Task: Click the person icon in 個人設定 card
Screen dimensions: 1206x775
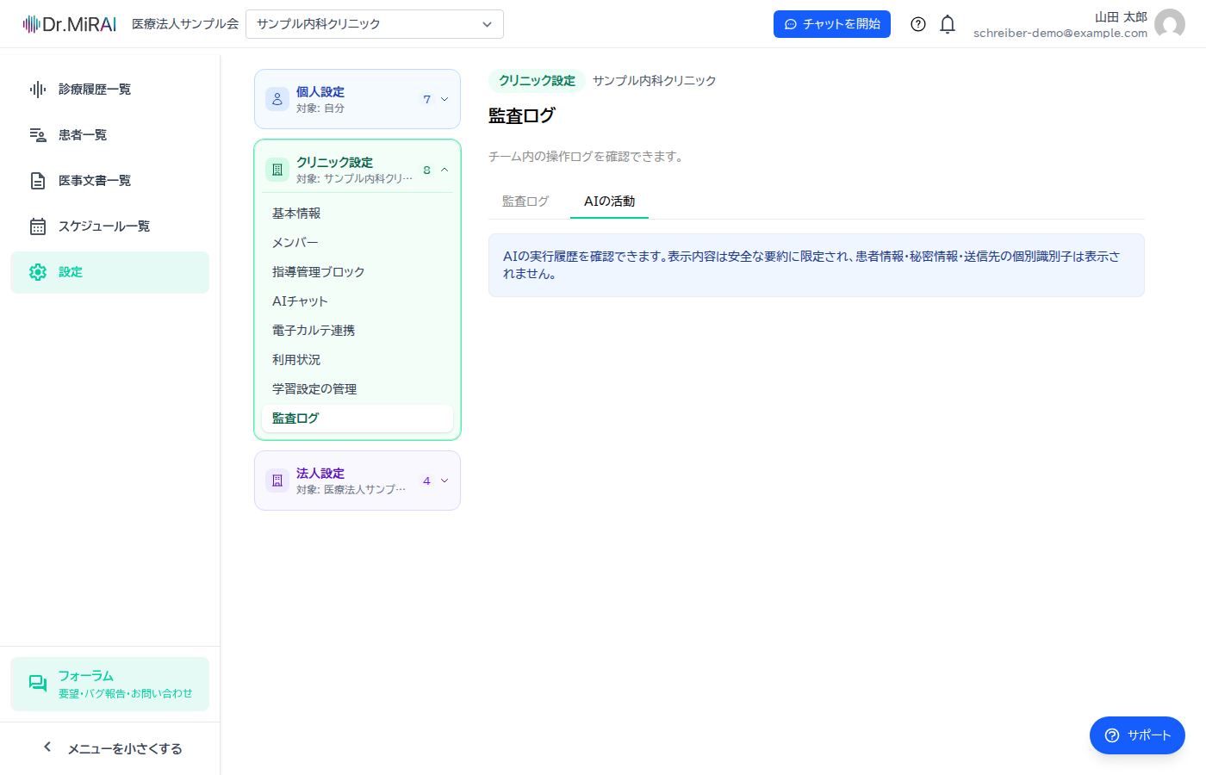Action: pos(277,99)
